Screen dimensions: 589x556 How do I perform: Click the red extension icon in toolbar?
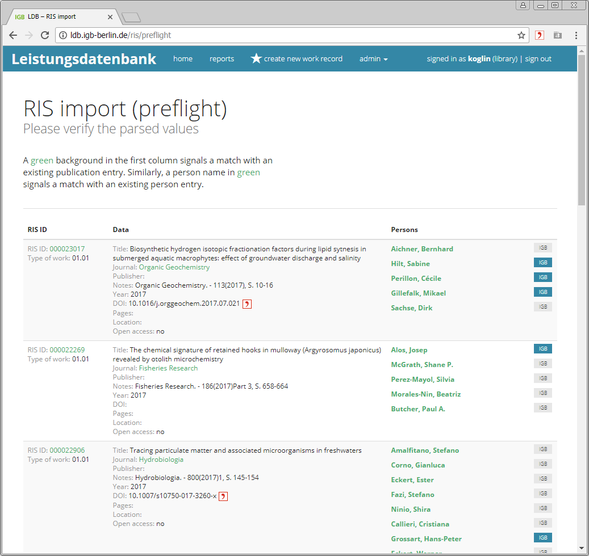[x=539, y=35]
